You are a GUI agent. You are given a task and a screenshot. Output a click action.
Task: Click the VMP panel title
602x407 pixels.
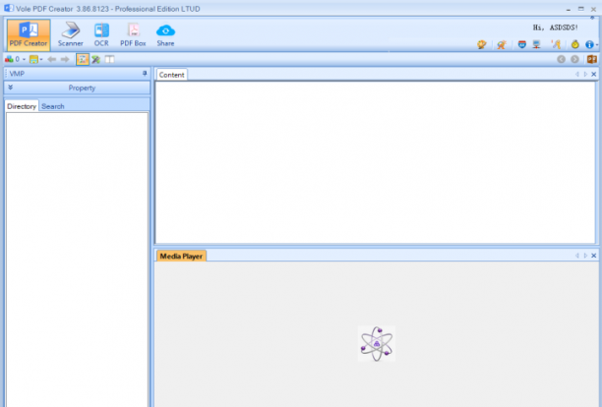pyautogui.click(x=17, y=74)
